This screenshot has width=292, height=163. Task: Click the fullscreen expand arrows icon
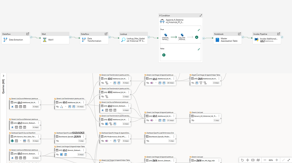point(289,160)
